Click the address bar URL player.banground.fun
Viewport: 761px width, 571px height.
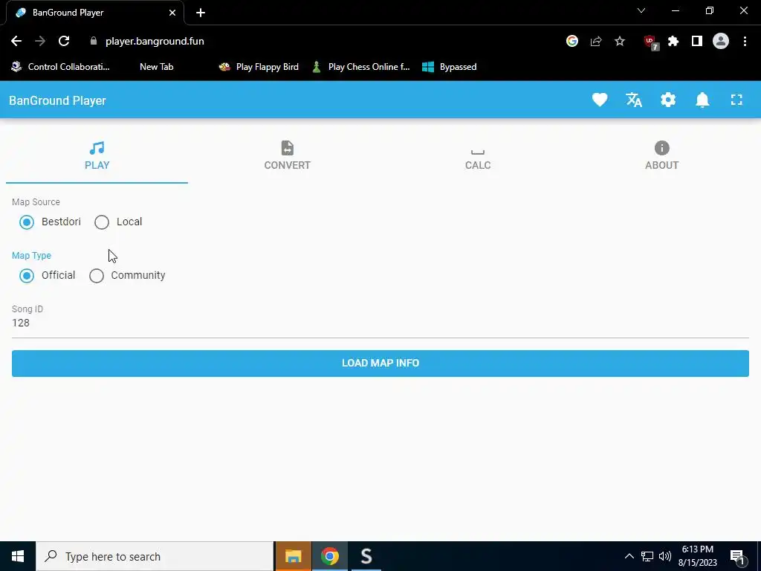click(155, 42)
